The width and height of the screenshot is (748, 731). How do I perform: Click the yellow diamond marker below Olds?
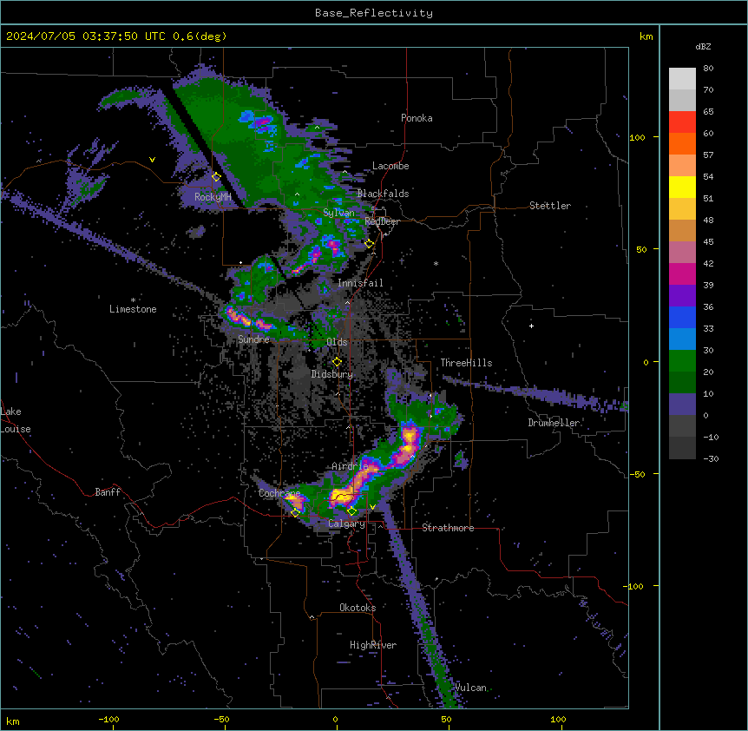tap(337, 362)
